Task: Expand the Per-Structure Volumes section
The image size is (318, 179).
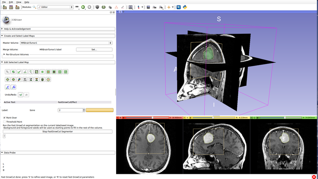Action: click(4, 54)
